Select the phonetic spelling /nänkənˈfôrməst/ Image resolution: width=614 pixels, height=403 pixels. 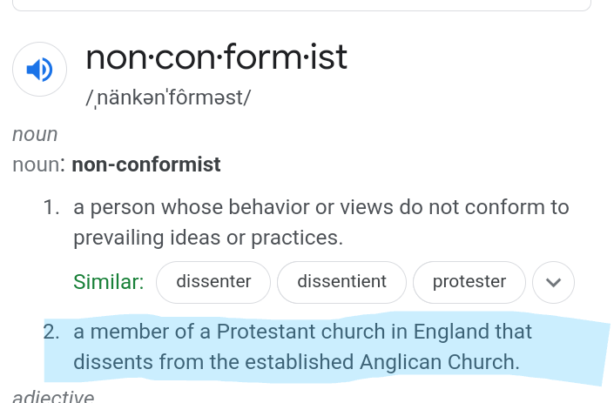168,97
